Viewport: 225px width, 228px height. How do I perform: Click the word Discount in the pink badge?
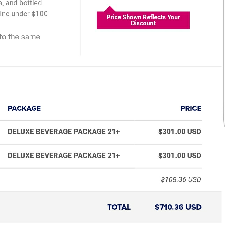[x=143, y=23]
